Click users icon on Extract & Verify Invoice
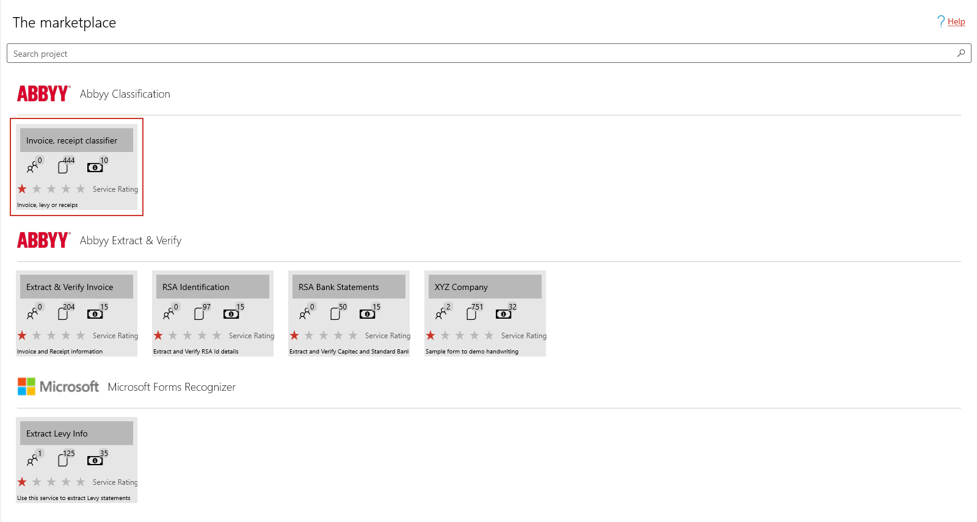This screenshot has height=522, width=977. tap(32, 313)
